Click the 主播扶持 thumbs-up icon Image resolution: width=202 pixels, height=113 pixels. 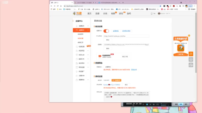pyautogui.click(x=77, y=76)
